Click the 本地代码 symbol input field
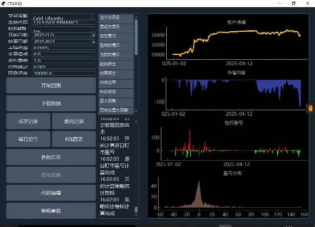The image size is (315, 227). (x=64, y=22)
